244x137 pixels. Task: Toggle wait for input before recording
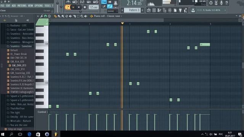pyautogui.click(x=75, y=2)
